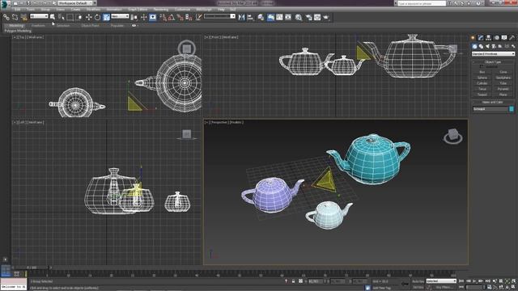
Task: Open the Selection Filter dropdown
Action: click(39, 16)
